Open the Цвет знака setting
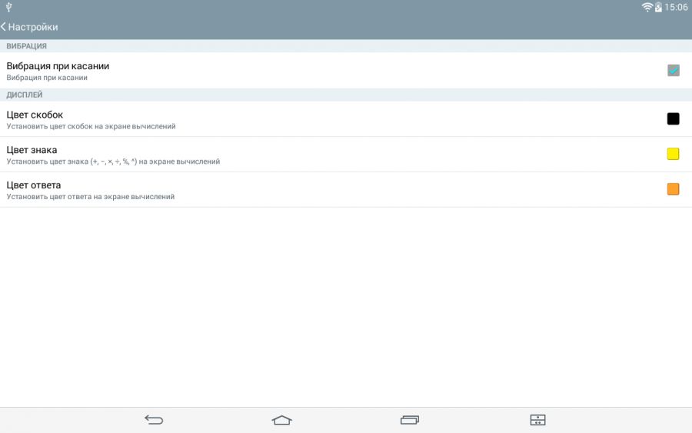Screen dimensions: 692x433 click(x=32, y=150)
